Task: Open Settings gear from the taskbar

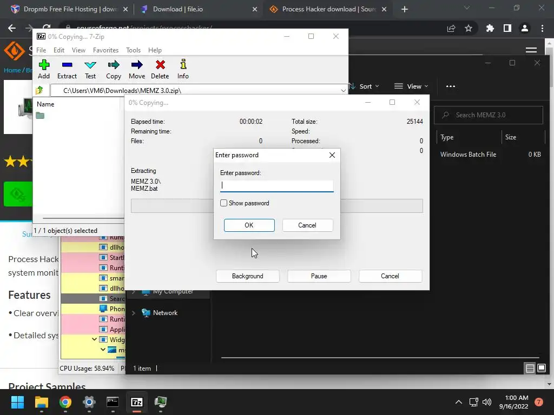Action: click(89, 402)
